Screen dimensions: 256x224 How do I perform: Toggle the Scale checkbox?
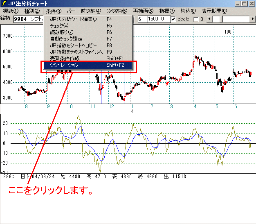click(173, 19)
